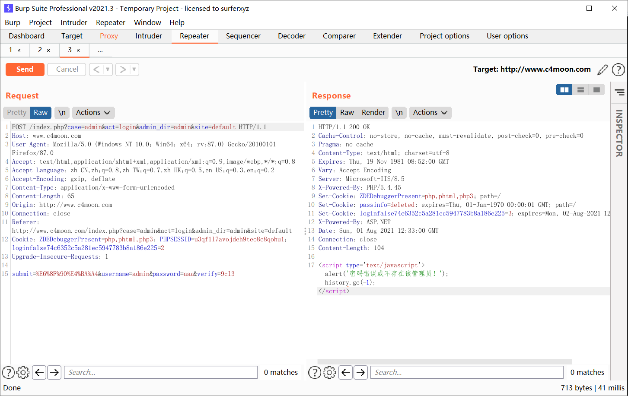
Task: Switch to the Sequencer tab
Action: point(243,36)
